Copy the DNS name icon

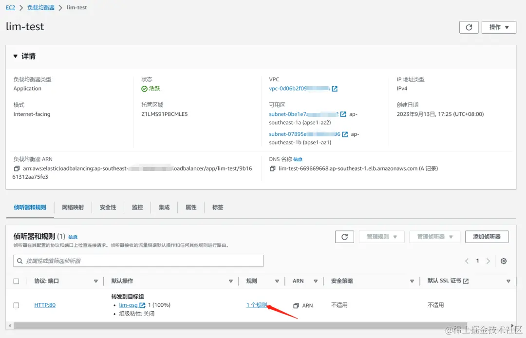(x=272, y=169)
